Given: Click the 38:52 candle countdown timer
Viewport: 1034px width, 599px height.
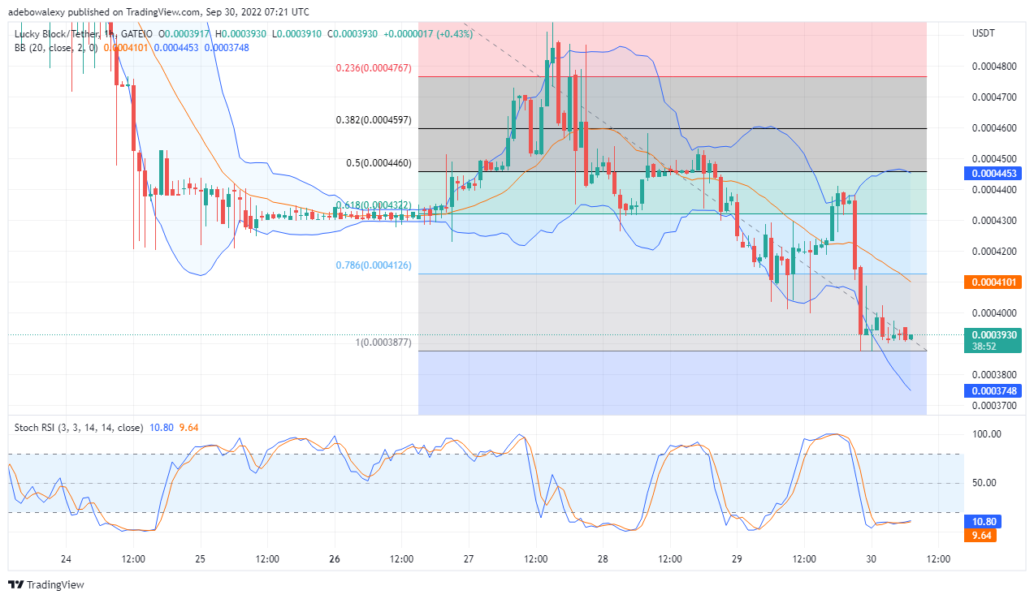Looking at the screenshot, I should 984,347.
